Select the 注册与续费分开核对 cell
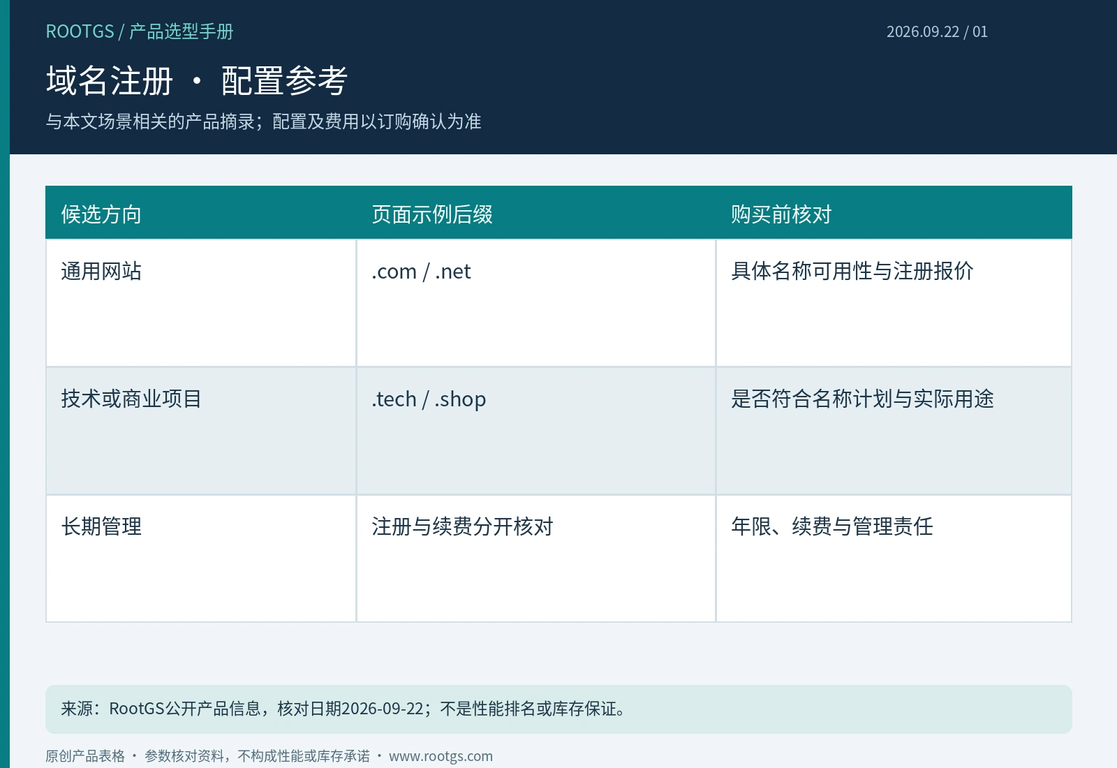Image resolution: width=1117 pixels, height=768 pixels. click(536, 559)
